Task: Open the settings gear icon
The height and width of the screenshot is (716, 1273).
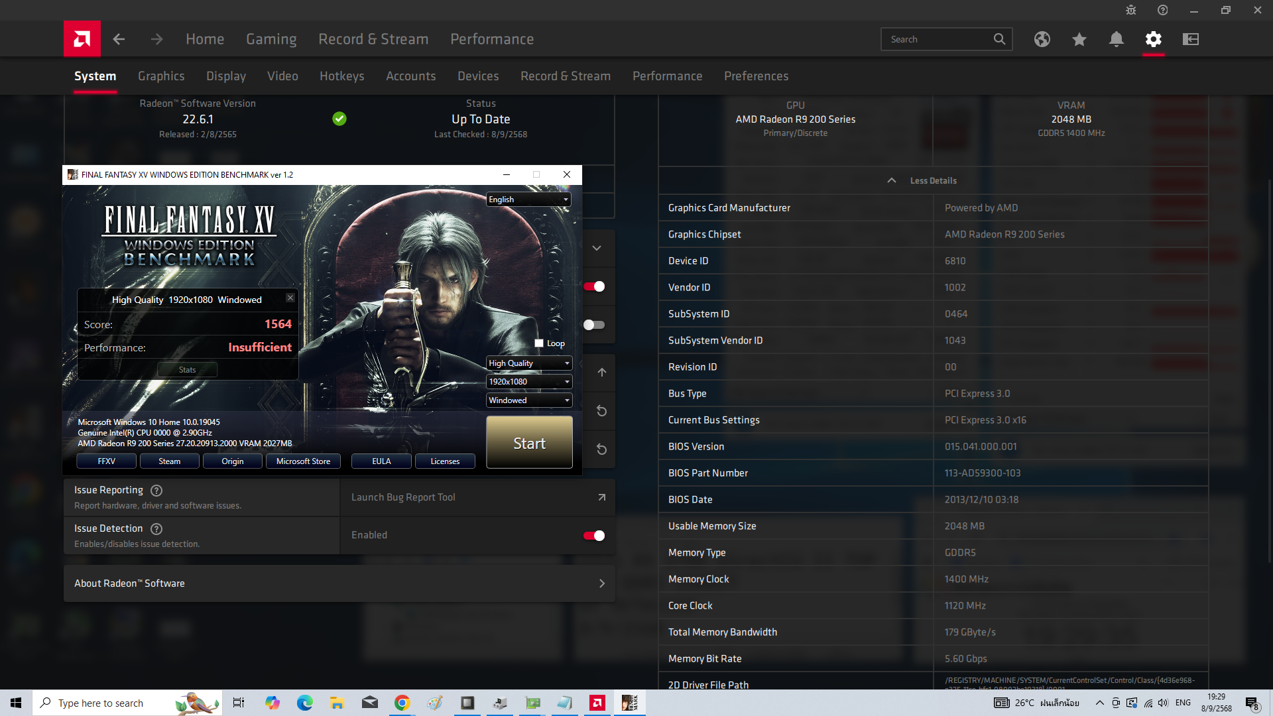Action: coord(1153,39)
